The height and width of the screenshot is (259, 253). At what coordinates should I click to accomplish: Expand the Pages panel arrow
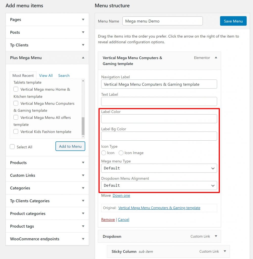(83, 20)
